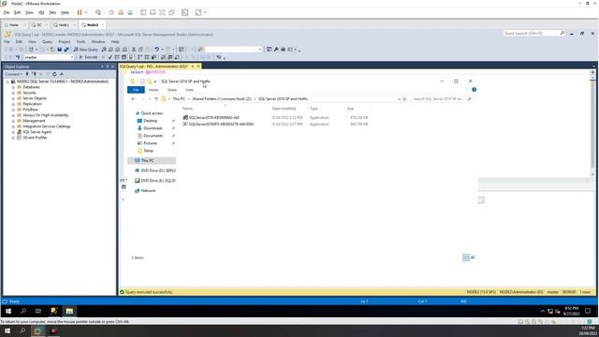Click the back arrow in File Explorer

click(x=133, y=99)
